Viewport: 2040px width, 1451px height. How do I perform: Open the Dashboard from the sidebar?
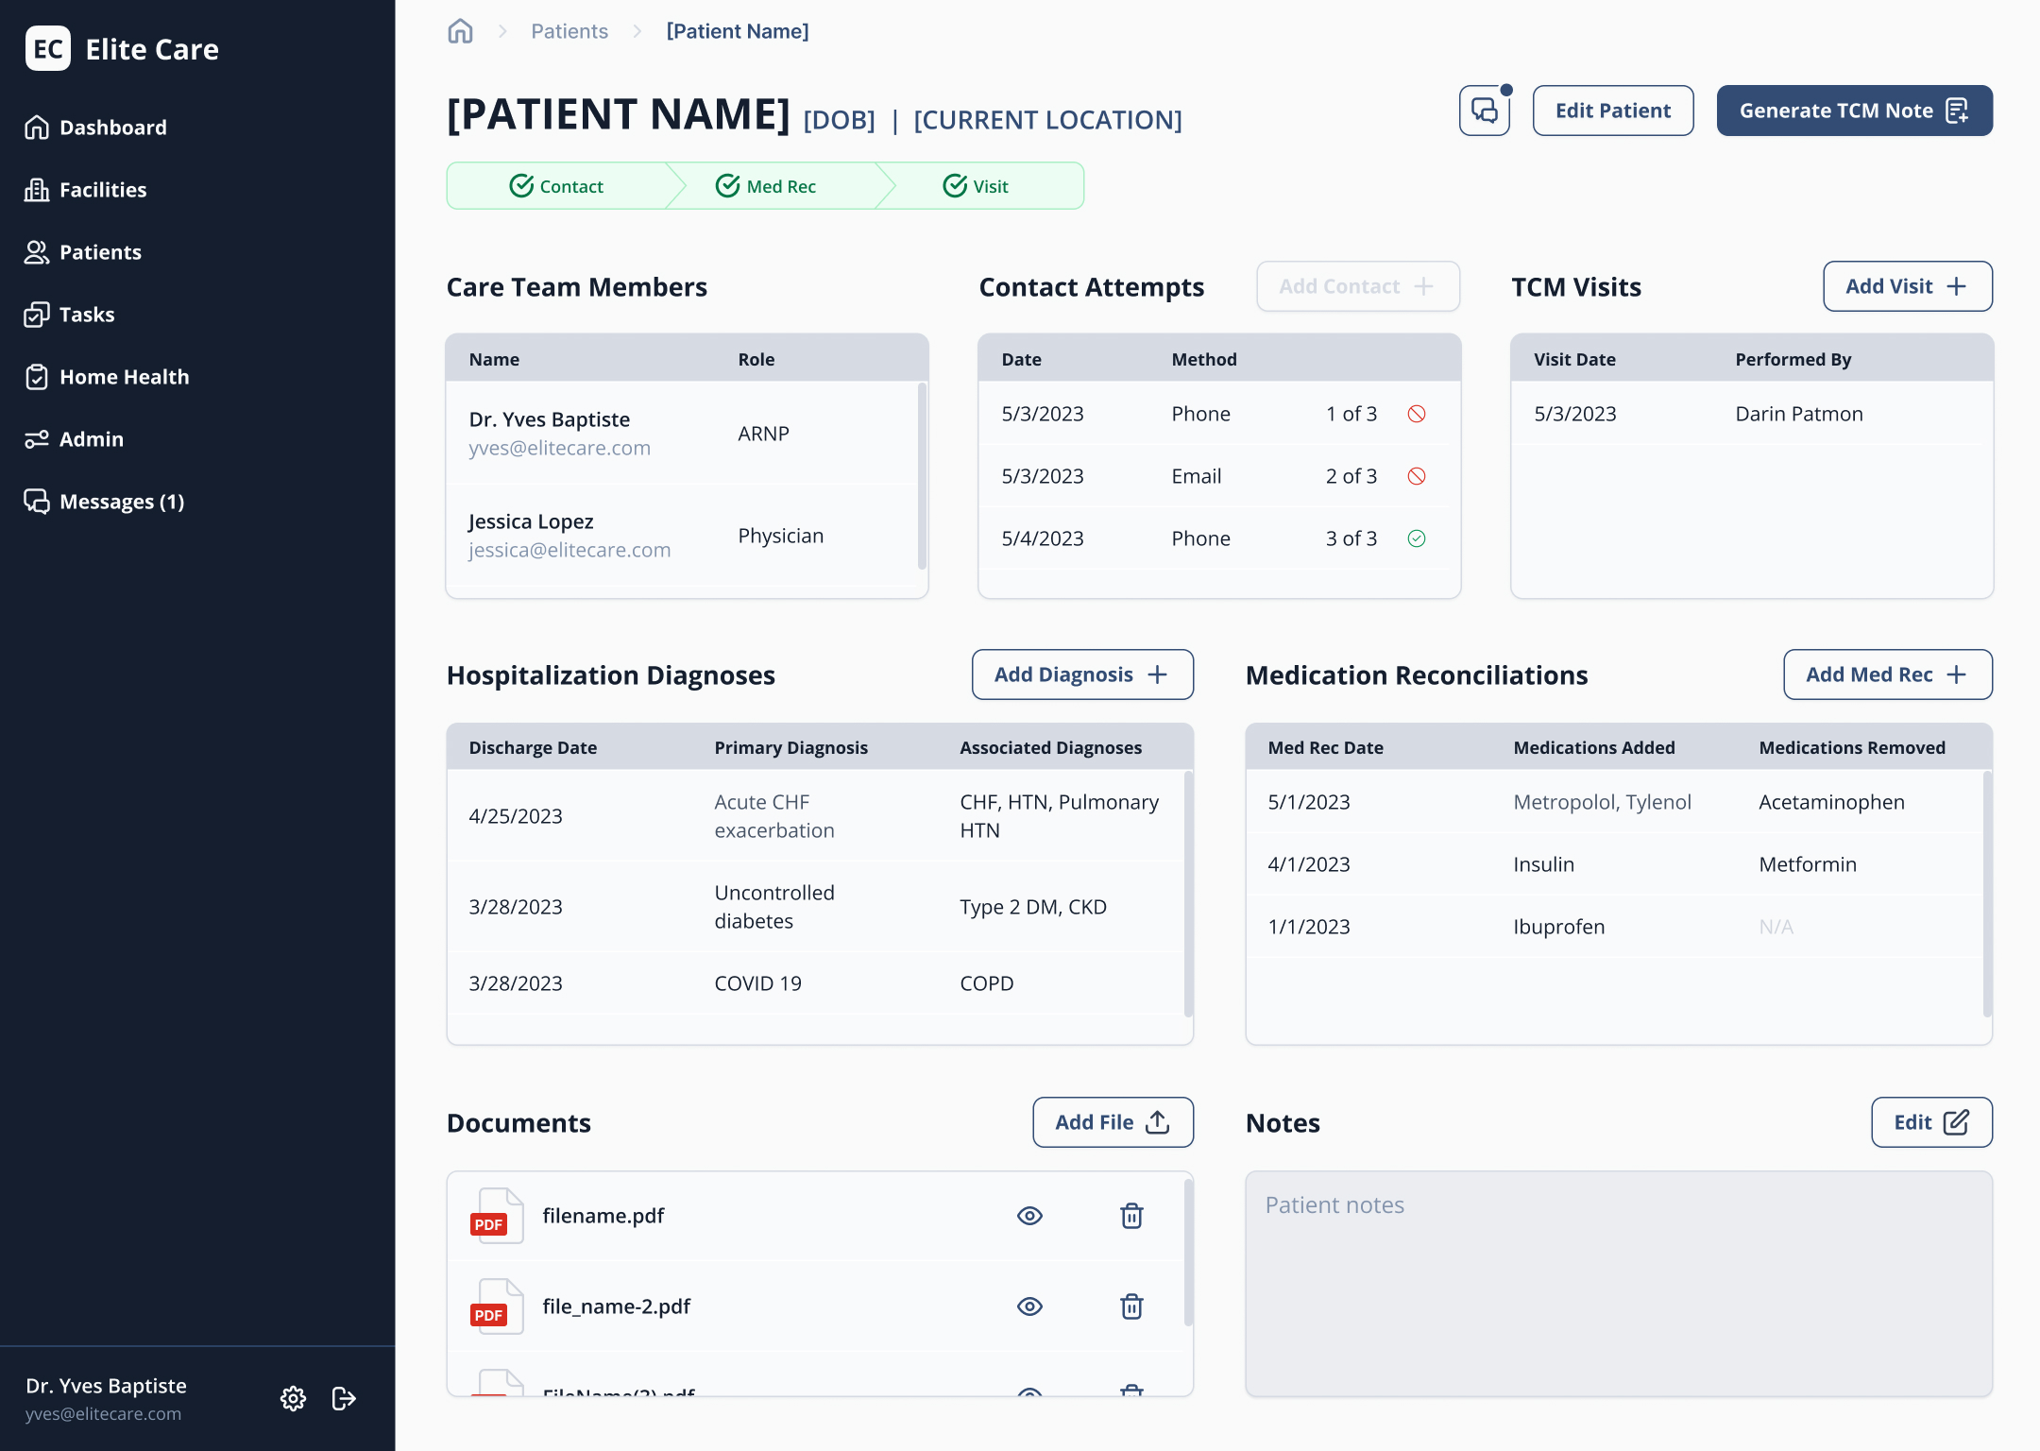[37, 127]
